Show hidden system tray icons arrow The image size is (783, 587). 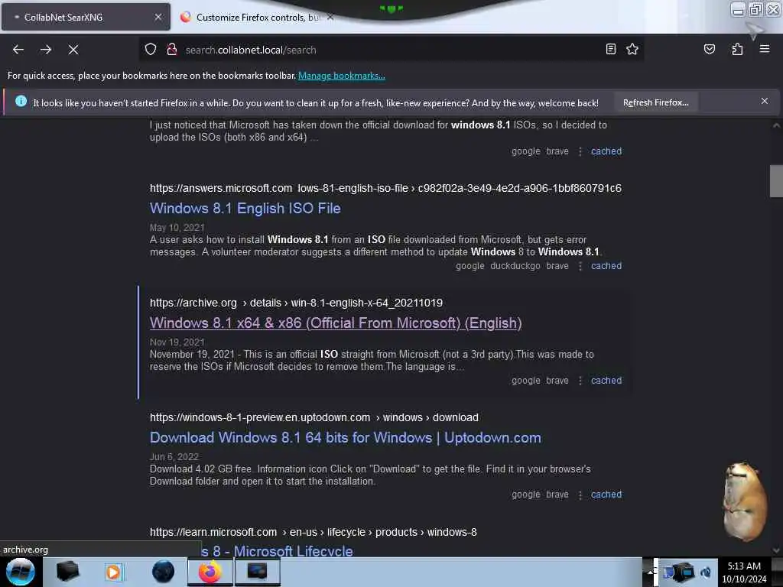(x=650, y=572)
